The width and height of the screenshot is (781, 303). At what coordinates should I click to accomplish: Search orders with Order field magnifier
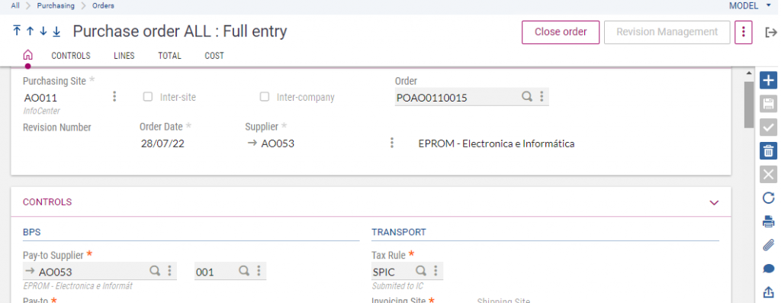(x=526, y=97)
